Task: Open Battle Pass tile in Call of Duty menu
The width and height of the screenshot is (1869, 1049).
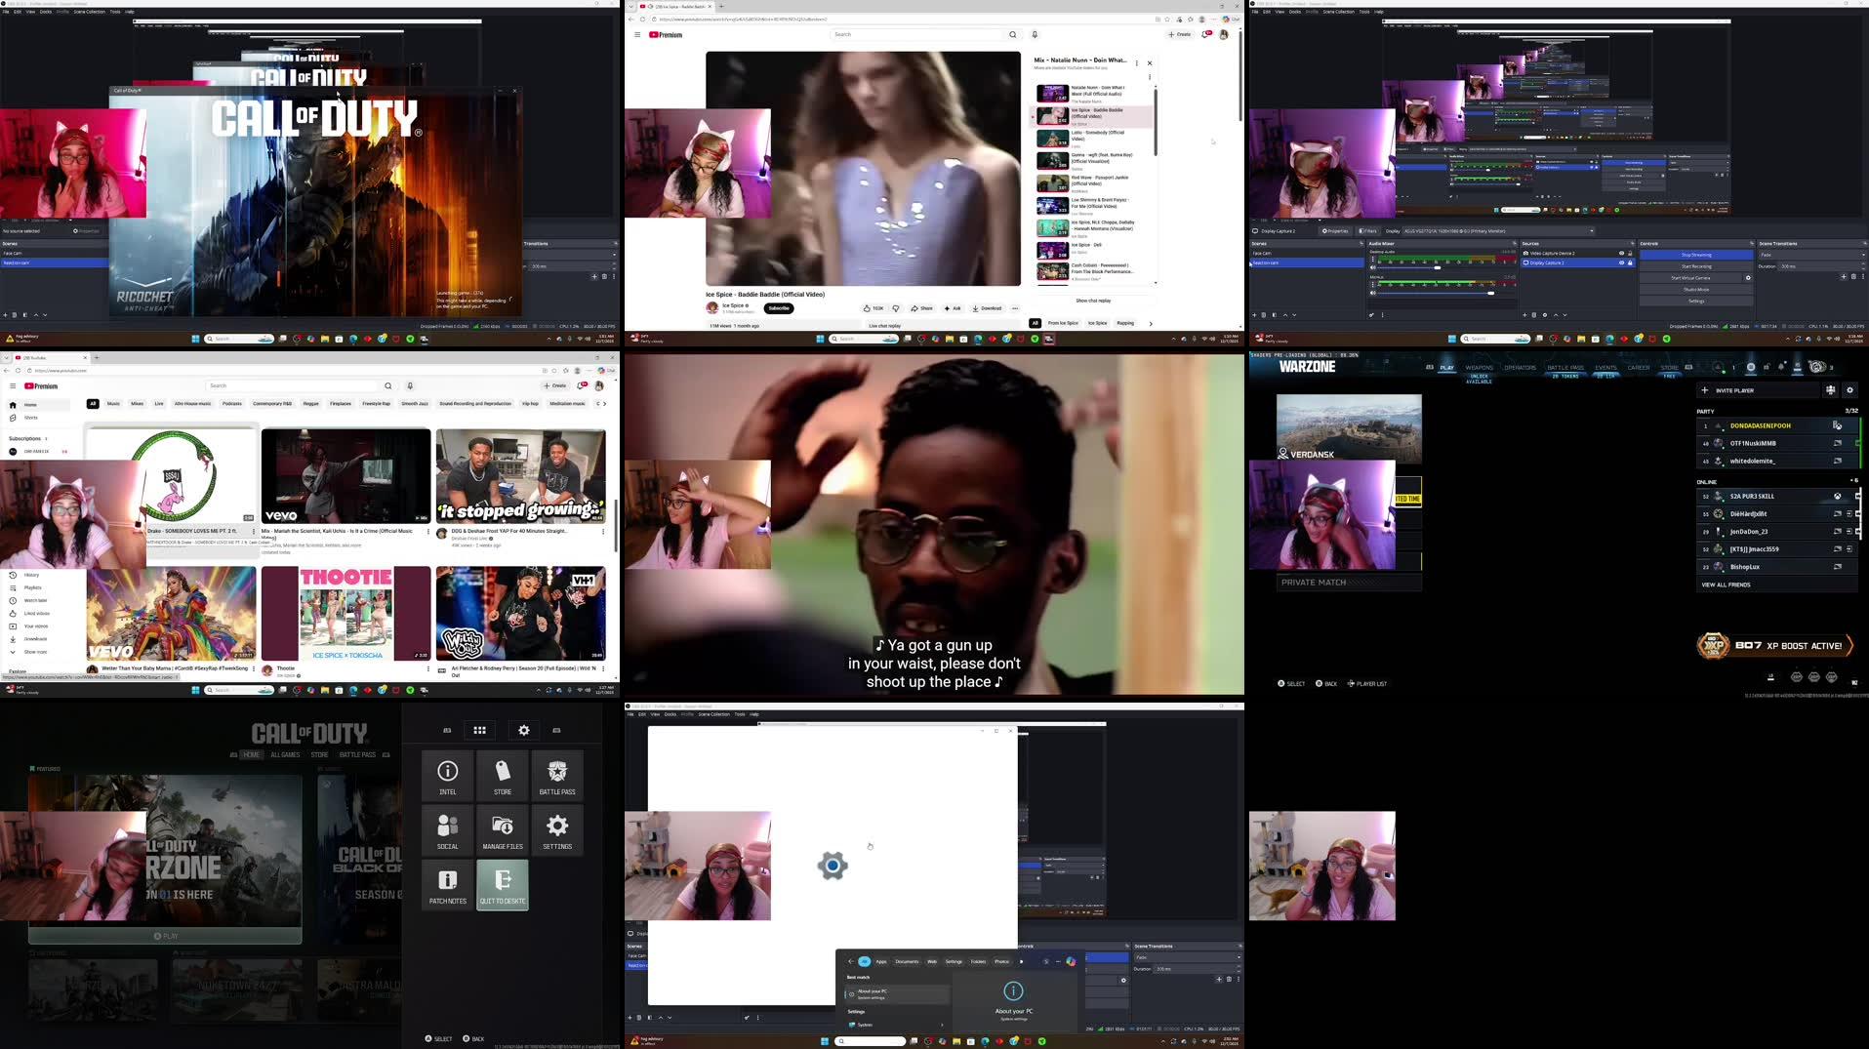Action: [557, 774]
